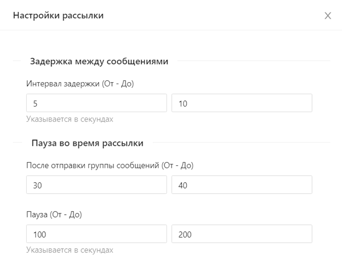Click the Пауза 'To' field containing 200
342x268 pixels.
(242, 234)
